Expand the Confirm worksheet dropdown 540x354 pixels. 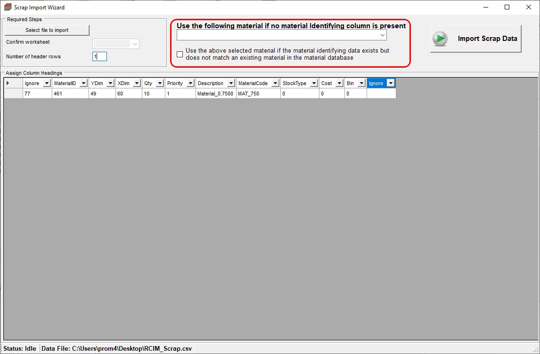(135, 44)
